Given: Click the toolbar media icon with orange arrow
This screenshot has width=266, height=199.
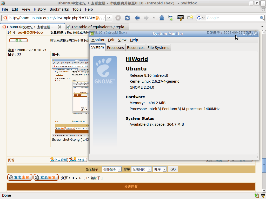Looking at the screenshot, I should (x=181, y=18).
